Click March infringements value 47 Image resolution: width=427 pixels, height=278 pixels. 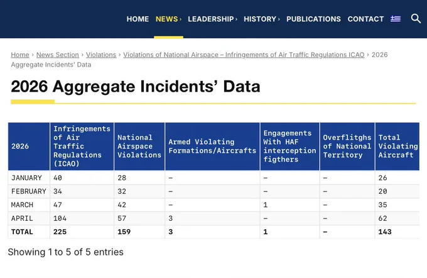[58, 205]
